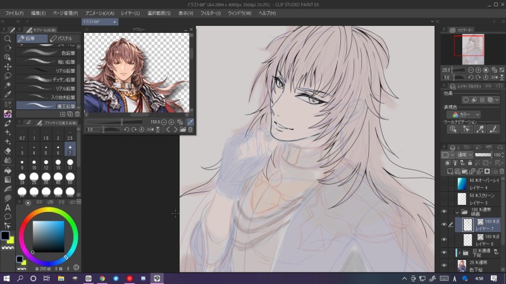Screen dimensions: 506x284
Task: Select the Zoom magnifier tool
Action: tap(8, 39)
